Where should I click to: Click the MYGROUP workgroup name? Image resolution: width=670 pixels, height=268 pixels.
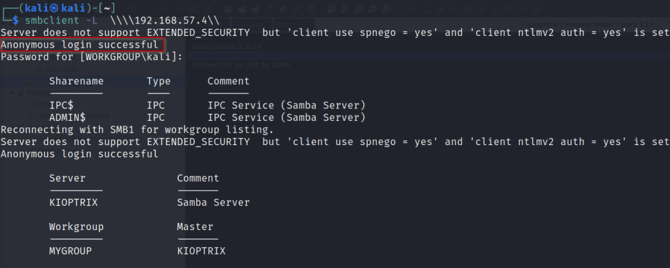pyautogui.click(x=70, y=250)
